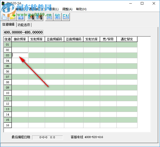Switch to the 信道编辑 tab
Viewport: 160px width, 147px height.
(8, 25)
